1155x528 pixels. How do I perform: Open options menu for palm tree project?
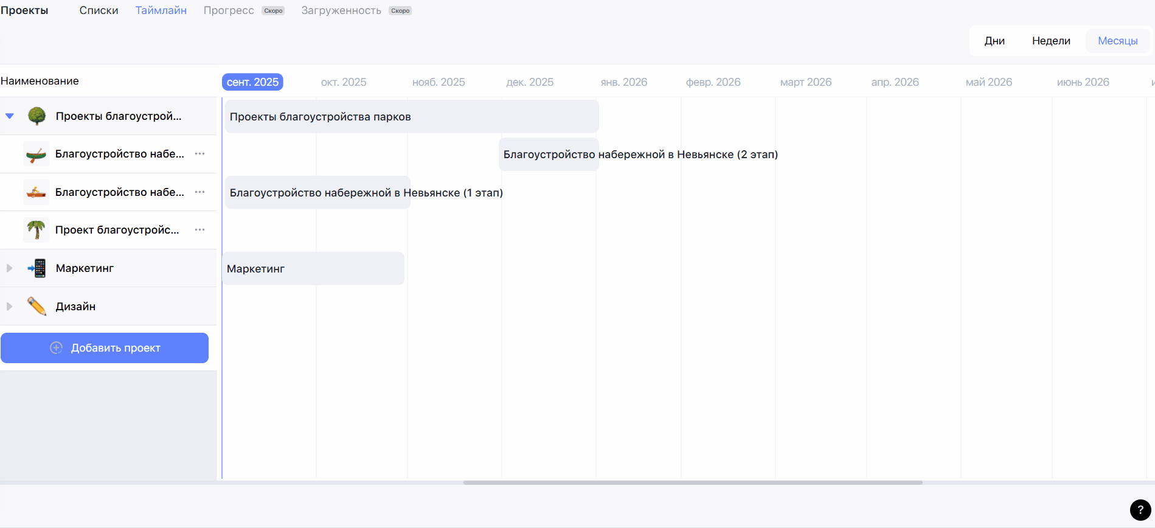(199, 230)
